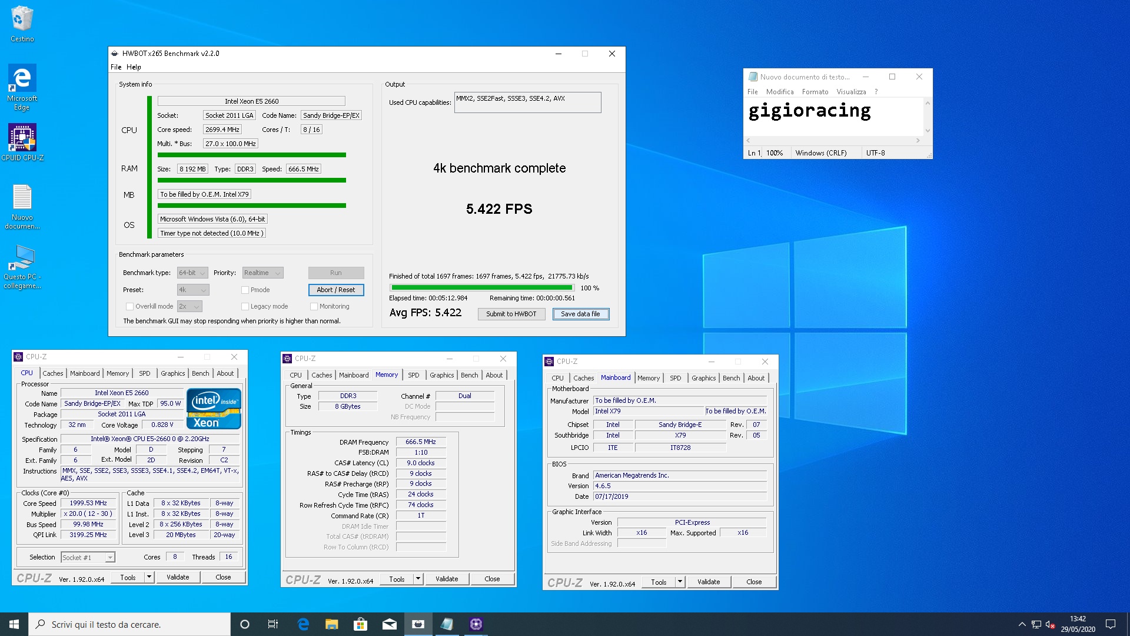Screen dimensions: 1130x636
Task: Open the Preset 4k dropdown
Action: pyautogui.click(x=193, y=290)
